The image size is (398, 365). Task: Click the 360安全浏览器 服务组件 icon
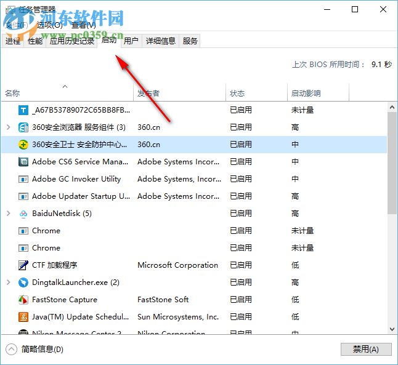(x=23, y=127)
